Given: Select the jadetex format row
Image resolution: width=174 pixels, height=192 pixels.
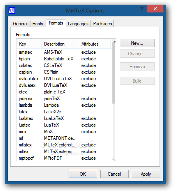Looking at the screenshot, I should click(x=64, y=99).
